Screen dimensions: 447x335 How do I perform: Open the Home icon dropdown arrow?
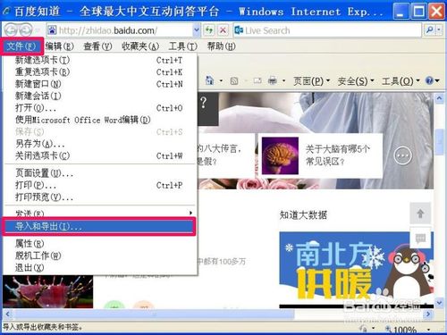coord(221,80)
